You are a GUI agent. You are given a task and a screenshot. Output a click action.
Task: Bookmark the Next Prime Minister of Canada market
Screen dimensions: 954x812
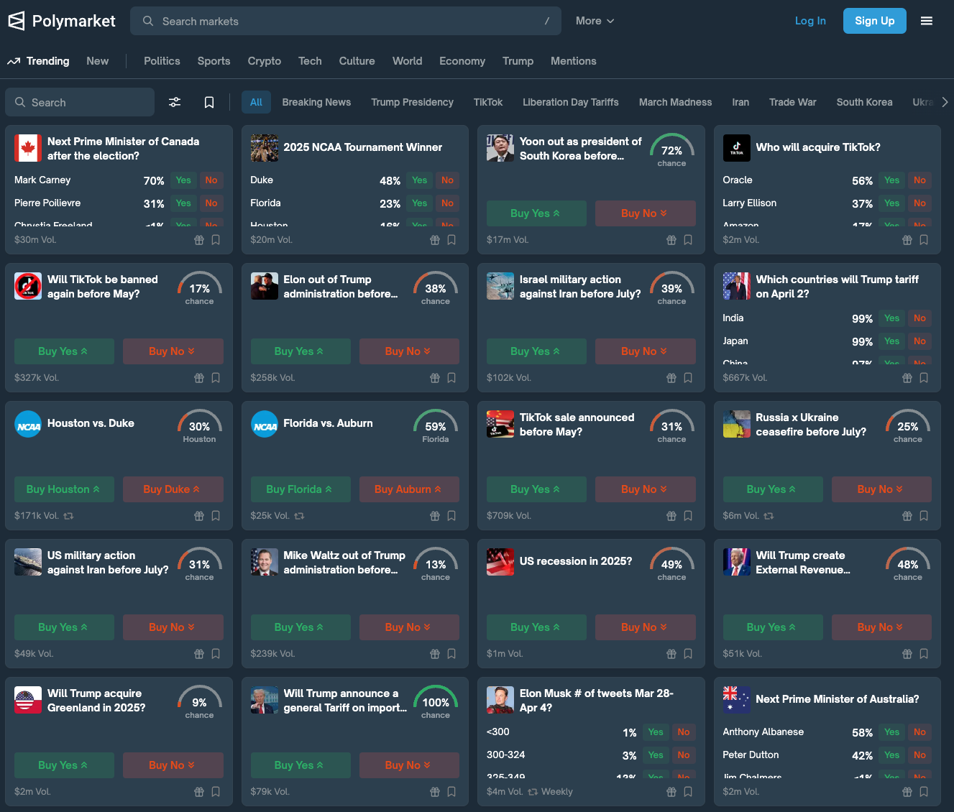coord(216,240)
